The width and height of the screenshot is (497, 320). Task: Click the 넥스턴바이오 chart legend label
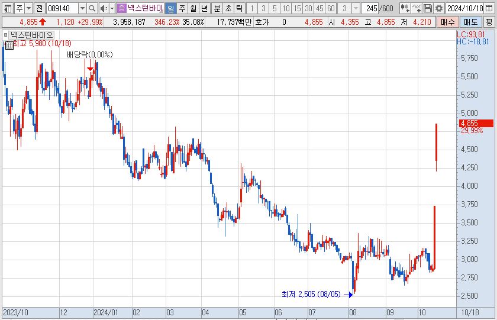[31, 35]
